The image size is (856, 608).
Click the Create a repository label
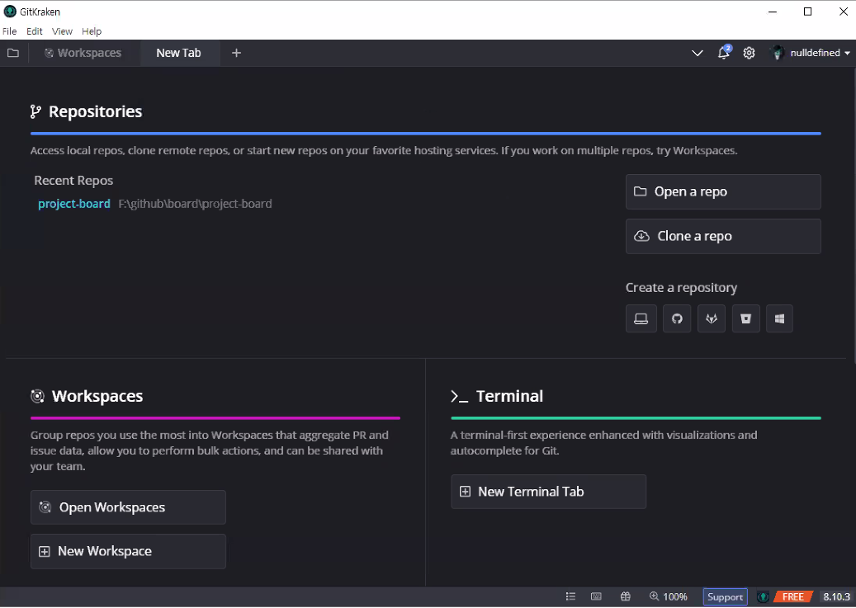pos(681,288)
